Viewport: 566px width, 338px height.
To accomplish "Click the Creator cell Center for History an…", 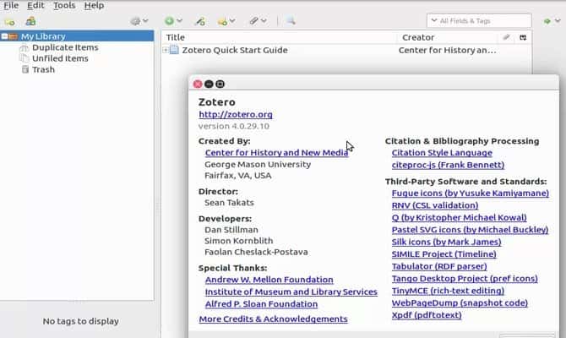I will [447, 50].
